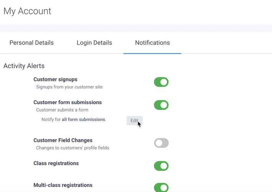Enable the Customer Field Changes toggle
272x192 pixels.
(x=161, y=143)
